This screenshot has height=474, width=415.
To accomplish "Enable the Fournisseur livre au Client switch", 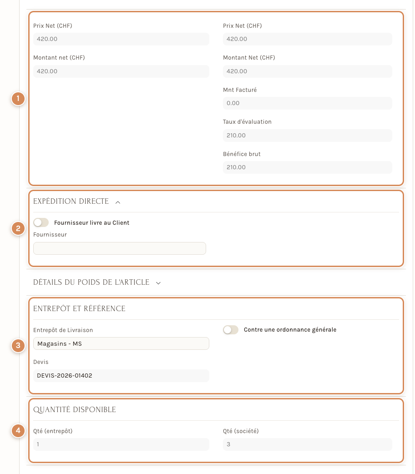I will click(x=41, y=222).
